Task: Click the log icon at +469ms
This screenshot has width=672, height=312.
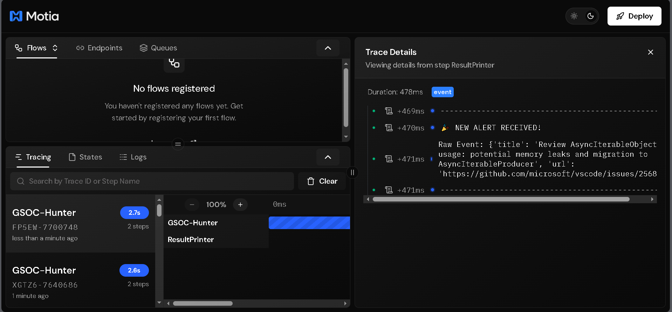Action: 389,111
